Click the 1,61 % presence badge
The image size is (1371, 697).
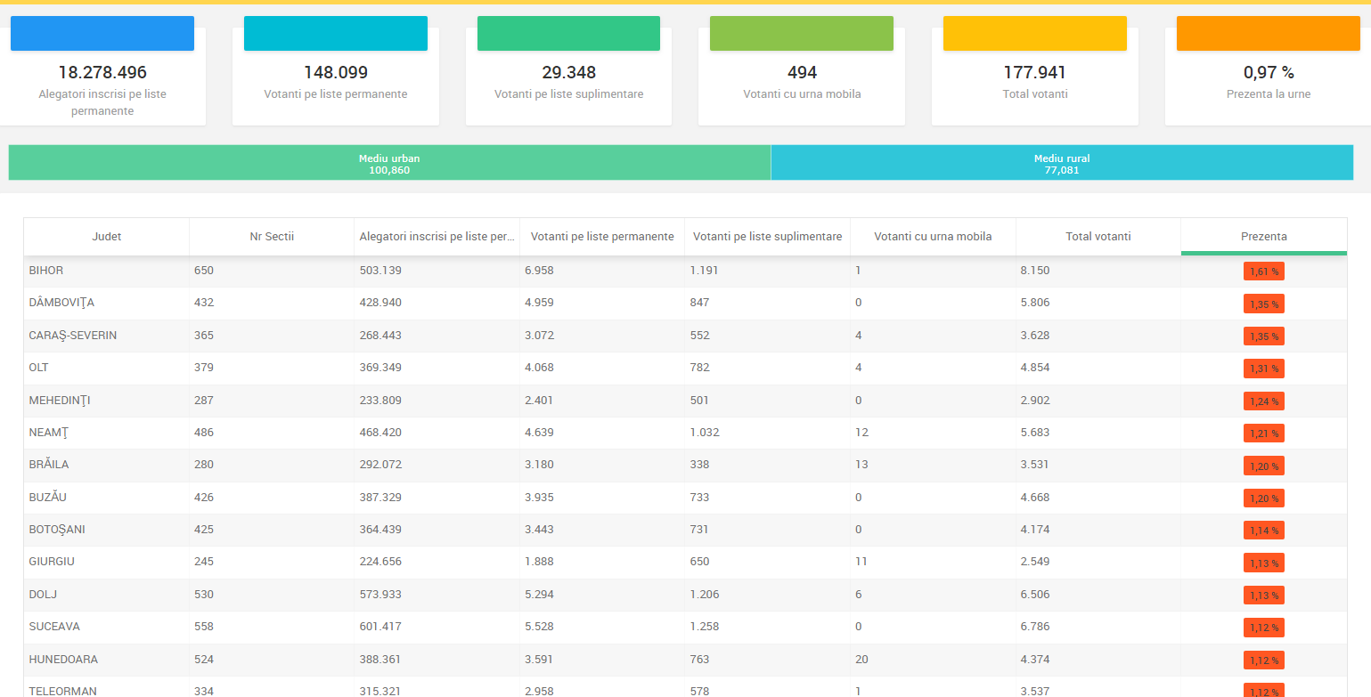point(1263,272)
